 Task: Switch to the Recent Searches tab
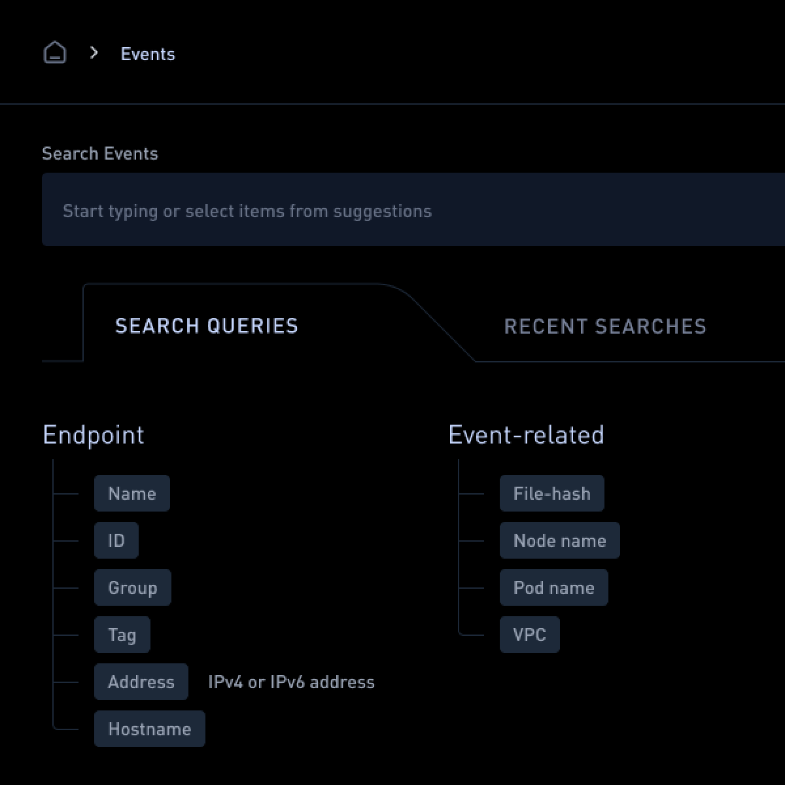[x=605, y=326]
